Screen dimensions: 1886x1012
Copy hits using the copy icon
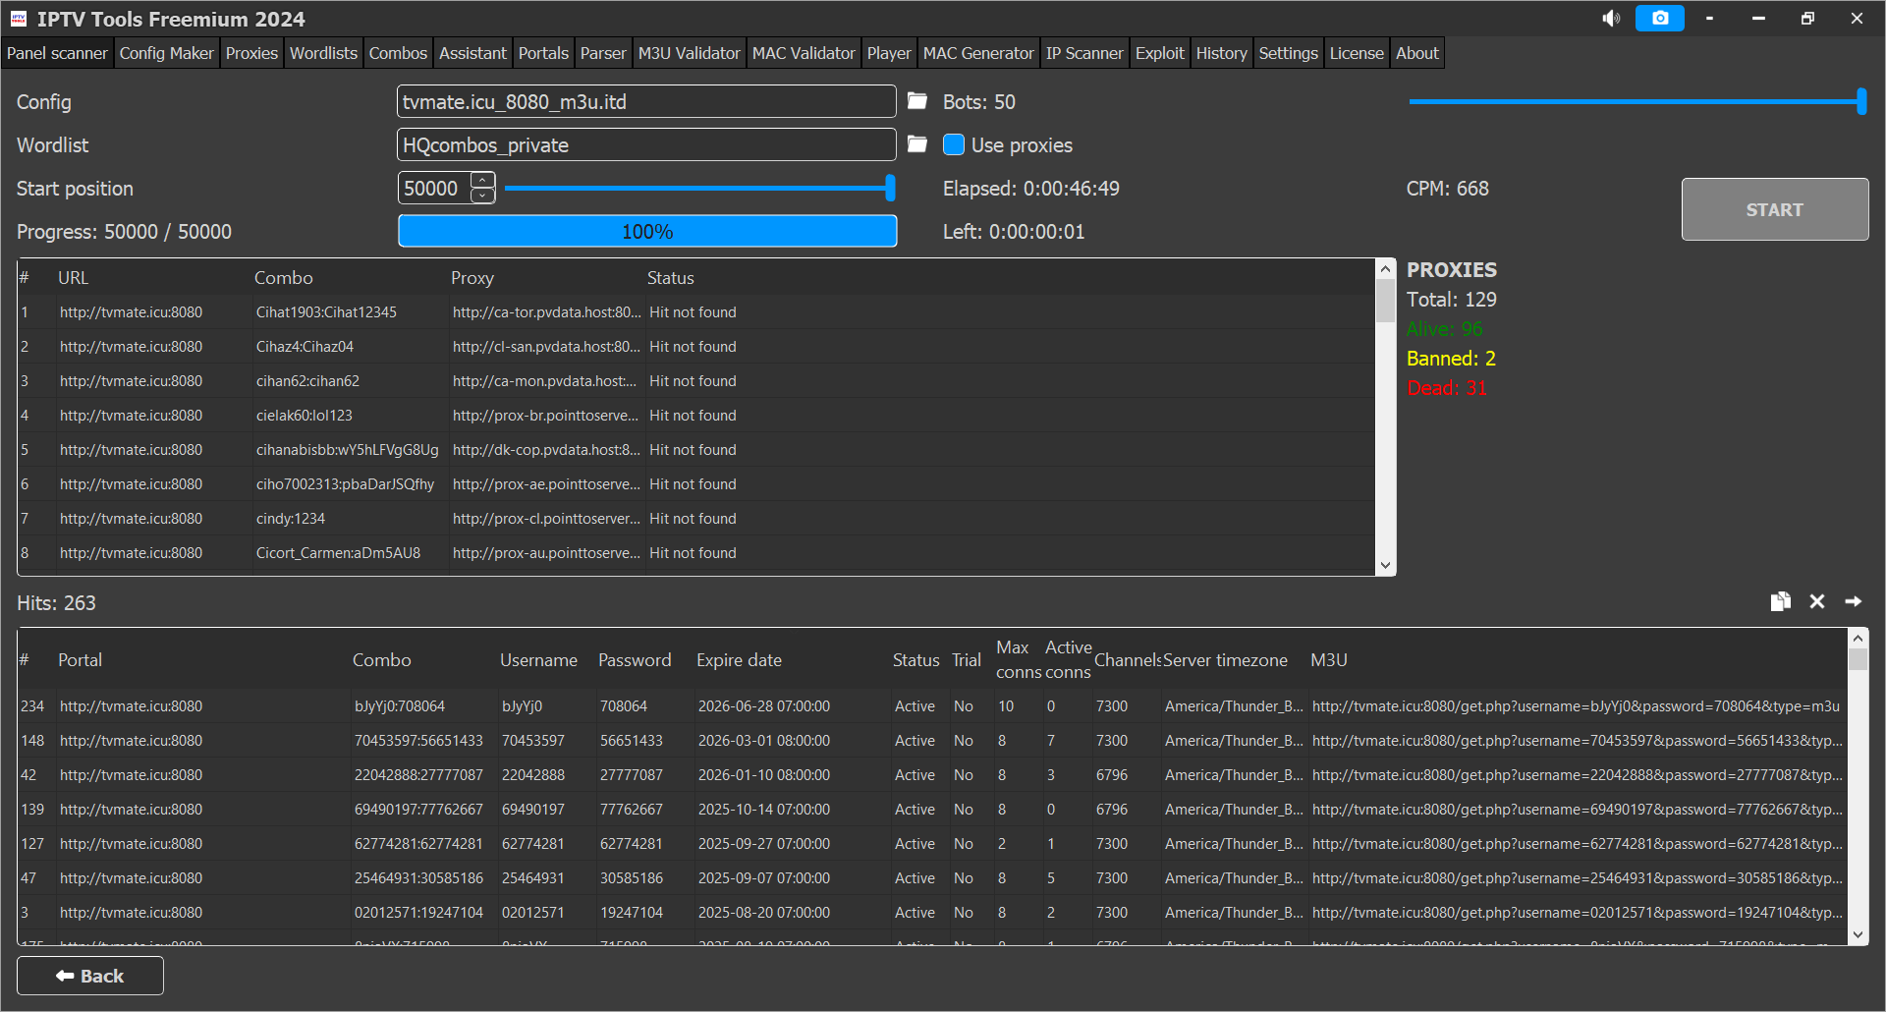coord(1780,601)
